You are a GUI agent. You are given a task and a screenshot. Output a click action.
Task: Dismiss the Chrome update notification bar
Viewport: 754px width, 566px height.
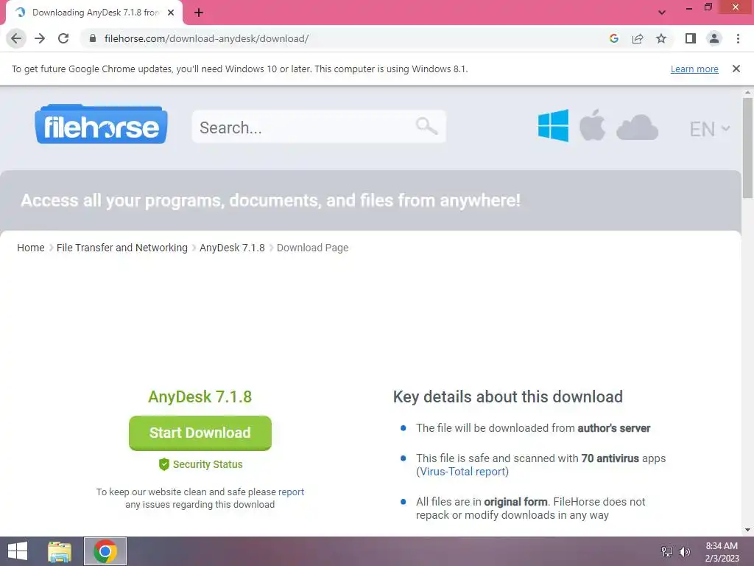736,69
